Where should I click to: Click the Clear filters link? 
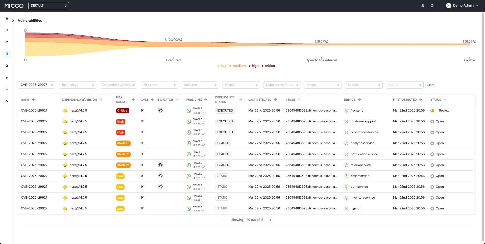click(x=430, y=85)
